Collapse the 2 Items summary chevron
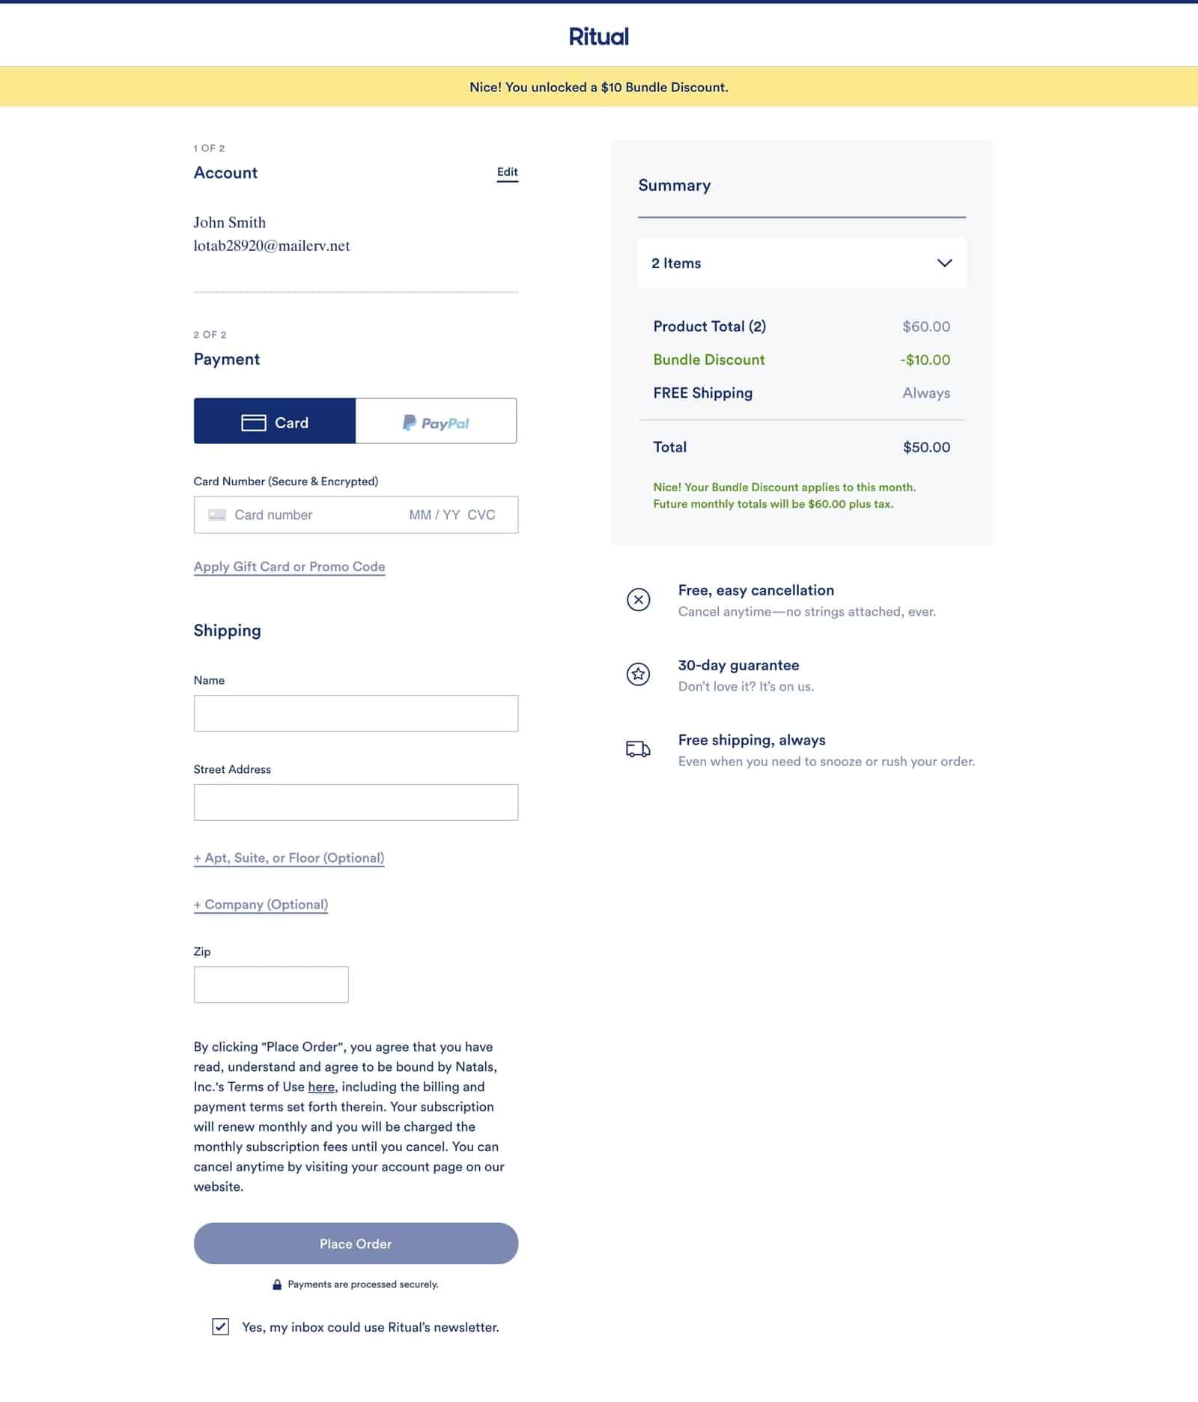Viewport: 1198px width, 1402px height. click(945, 263)
